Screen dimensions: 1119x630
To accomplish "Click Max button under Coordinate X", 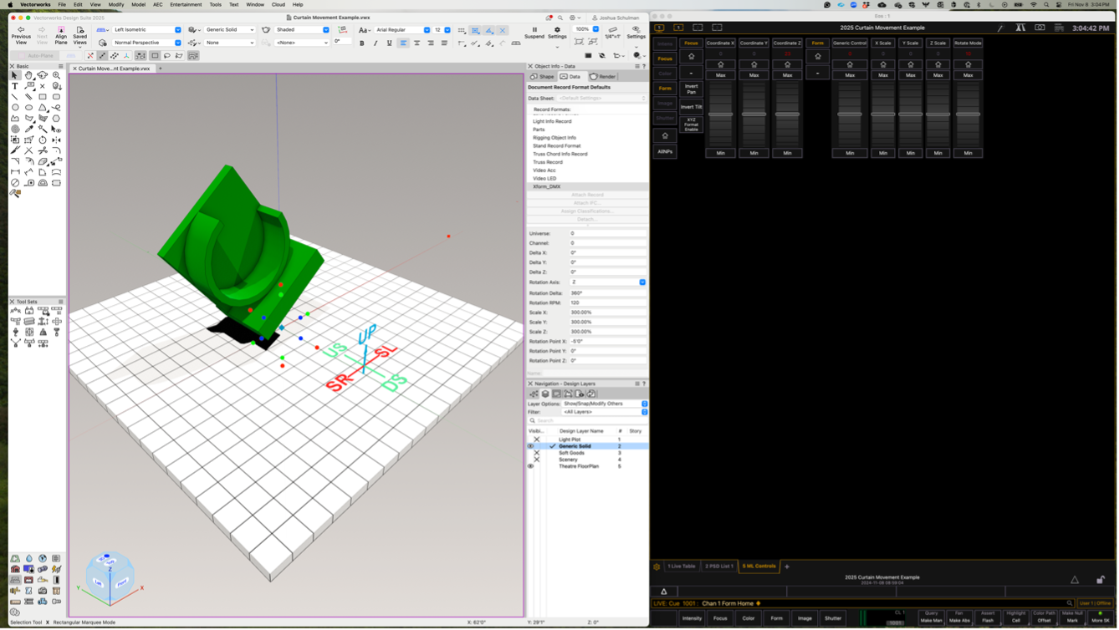I will [x=720, y=75].
